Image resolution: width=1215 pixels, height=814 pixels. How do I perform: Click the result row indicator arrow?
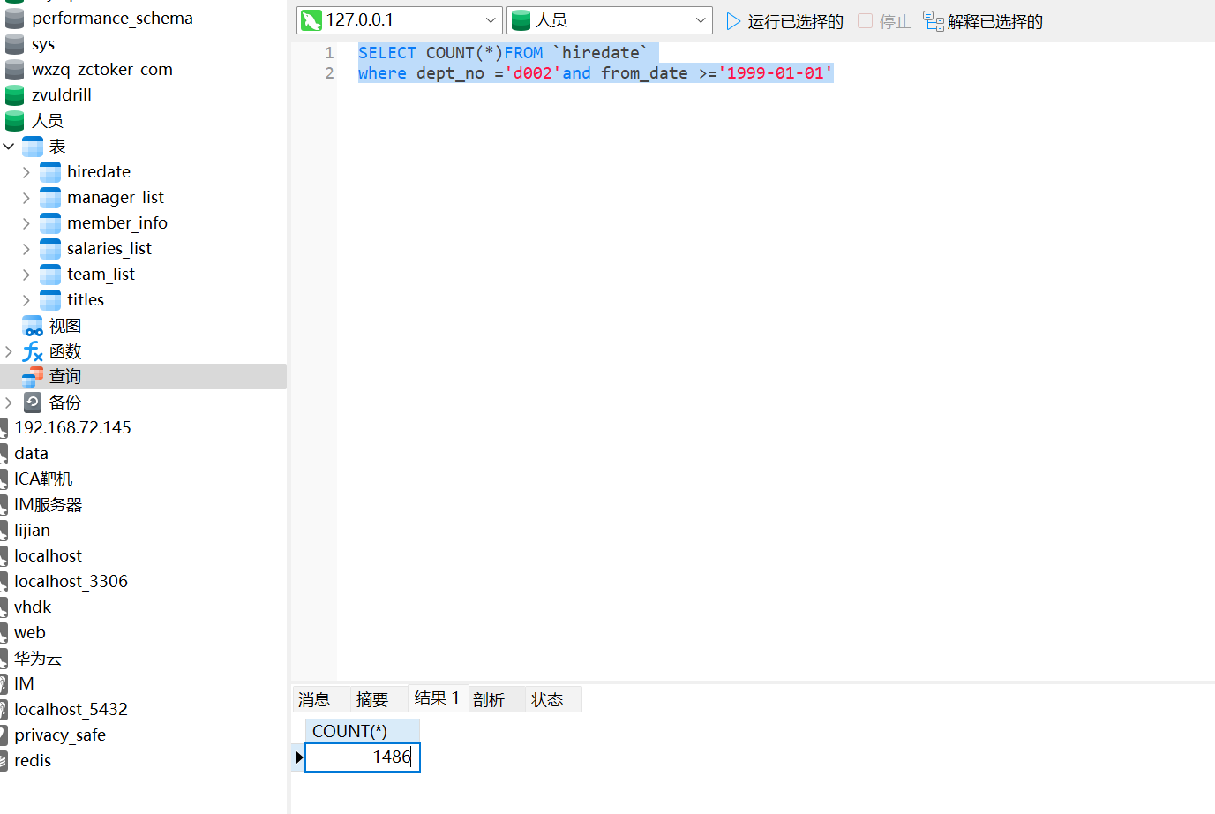point(298,757)
